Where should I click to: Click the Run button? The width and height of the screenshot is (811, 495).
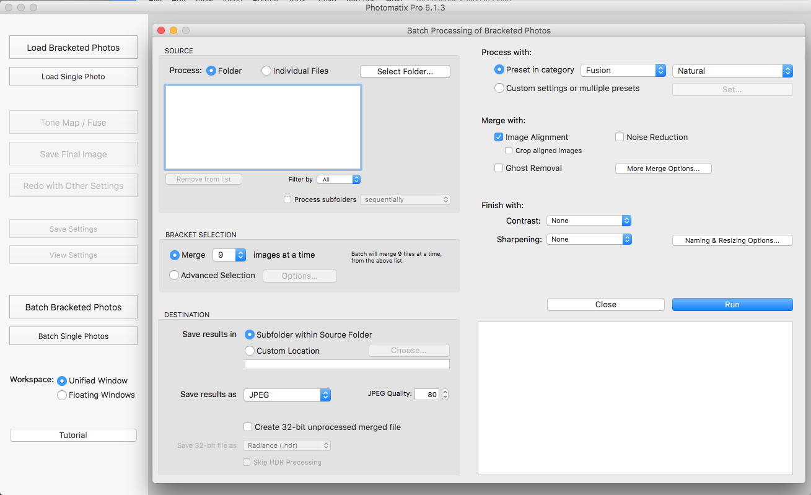click(x=732, y=305)
